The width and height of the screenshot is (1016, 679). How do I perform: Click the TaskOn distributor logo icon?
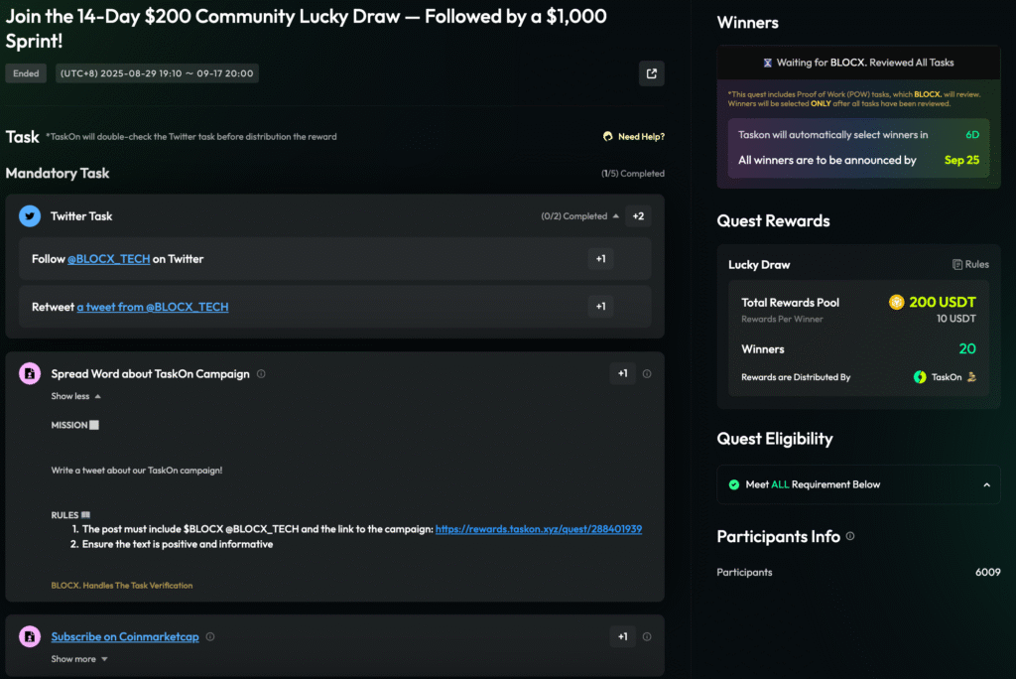click(920, 377)
